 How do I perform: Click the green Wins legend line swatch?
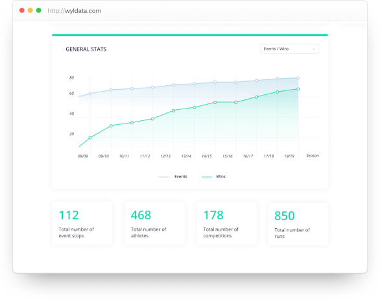[207, 177]
